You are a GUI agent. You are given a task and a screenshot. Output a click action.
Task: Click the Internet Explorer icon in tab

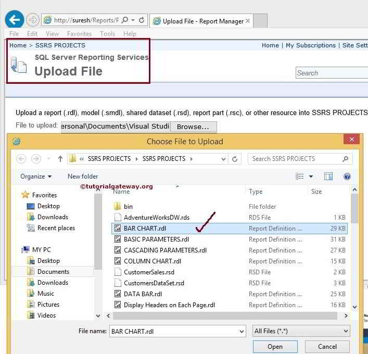pyautogui.click(x=157, y=21)
